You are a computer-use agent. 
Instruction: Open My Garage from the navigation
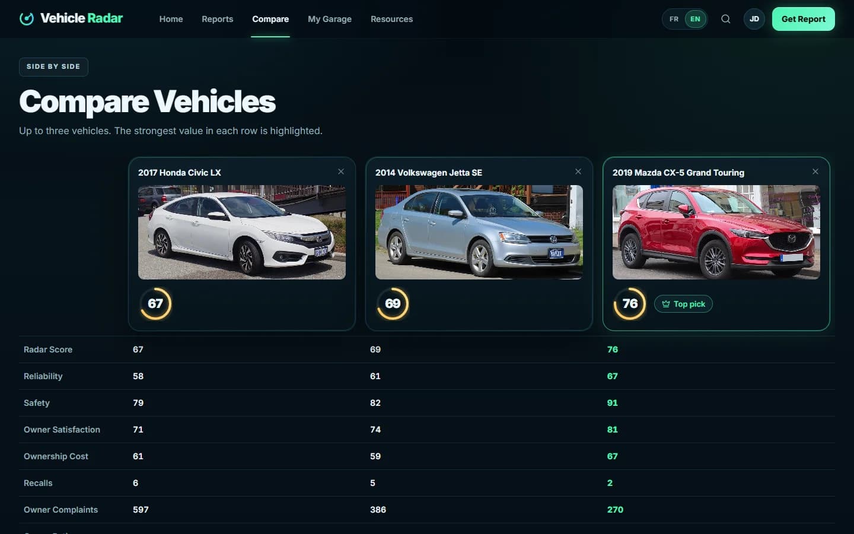pos(330,19)
